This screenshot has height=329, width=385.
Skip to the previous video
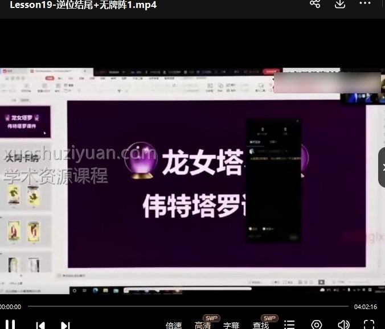(40, 326)
